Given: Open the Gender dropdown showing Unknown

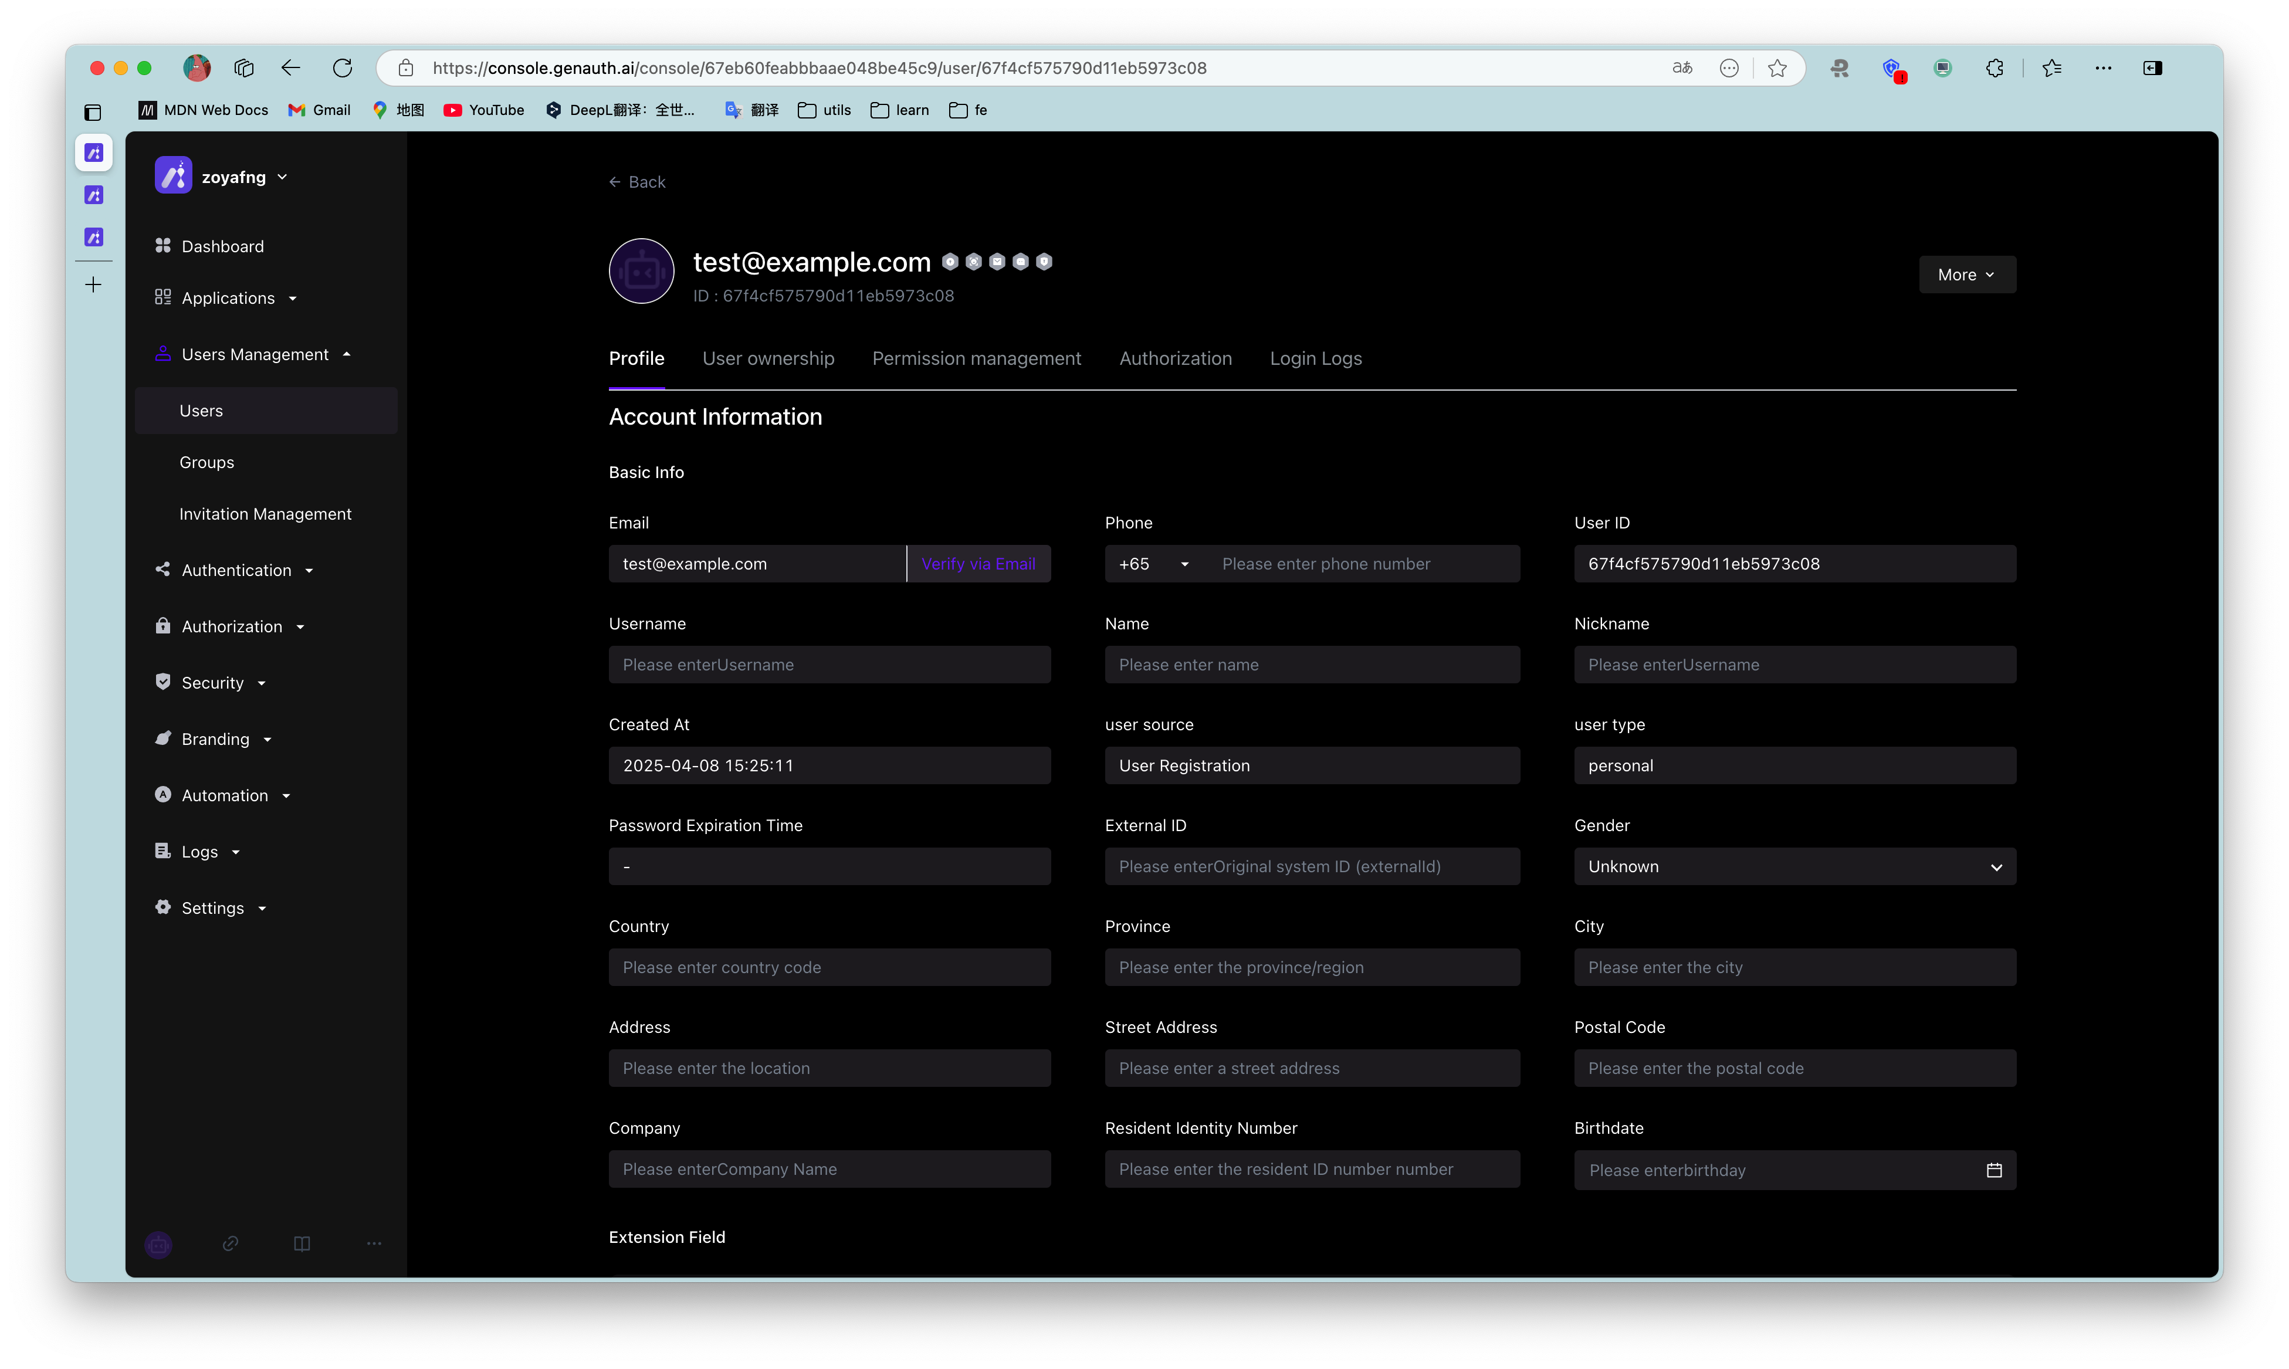Looking at the screenshot, I should point(1794,866).
